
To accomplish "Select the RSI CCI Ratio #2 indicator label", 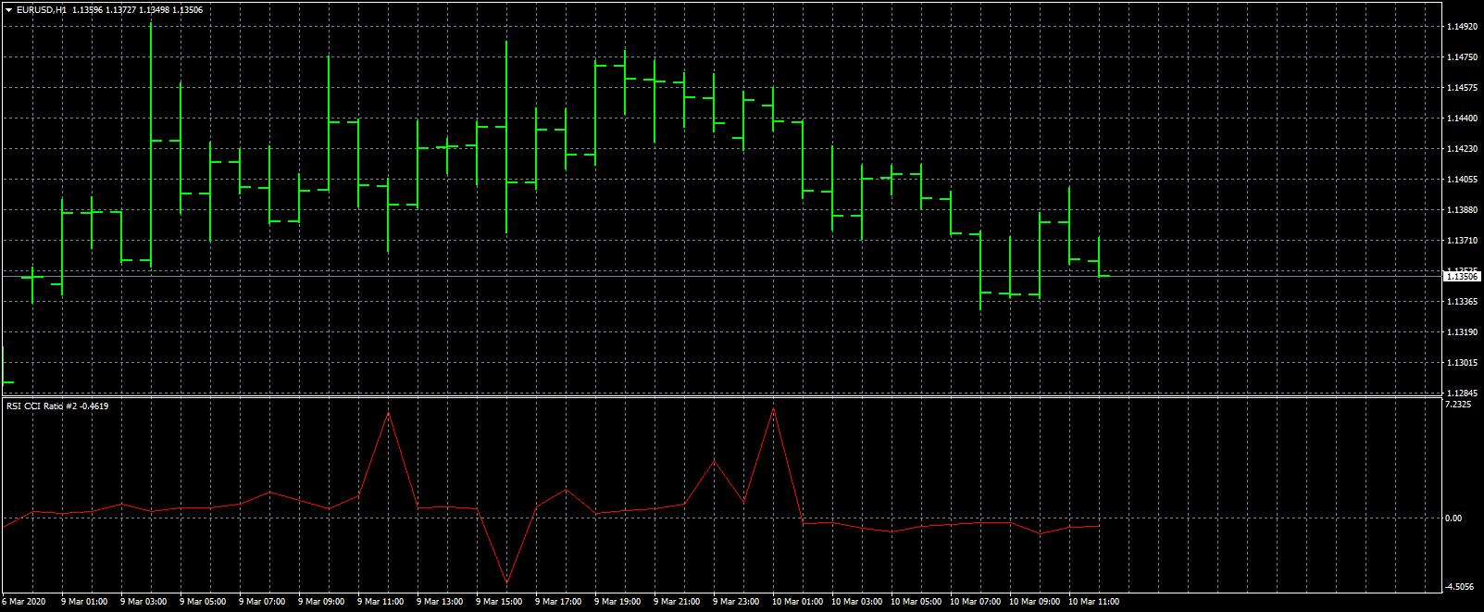I will click(x=43, y=406).
